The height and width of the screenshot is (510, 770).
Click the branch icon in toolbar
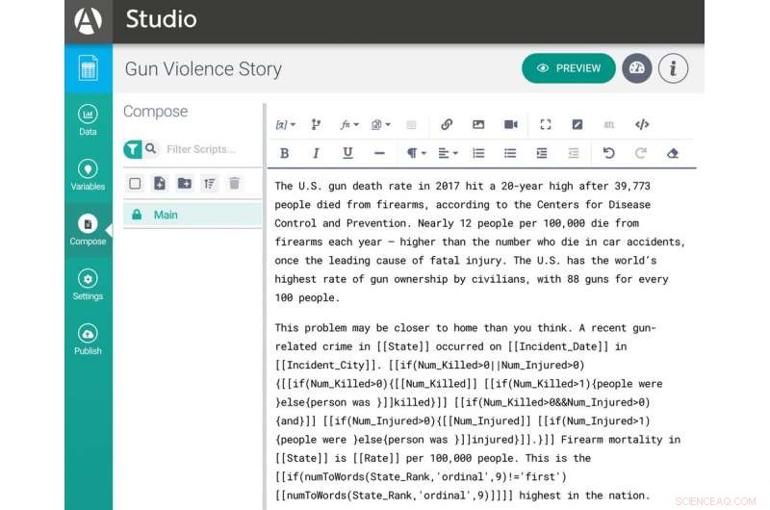click(316, 125)
